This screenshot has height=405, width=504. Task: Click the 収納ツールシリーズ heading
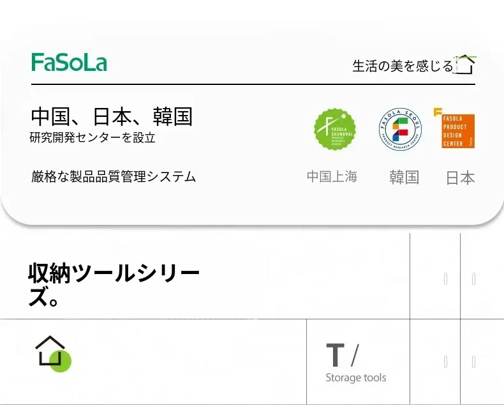point(114,285)
